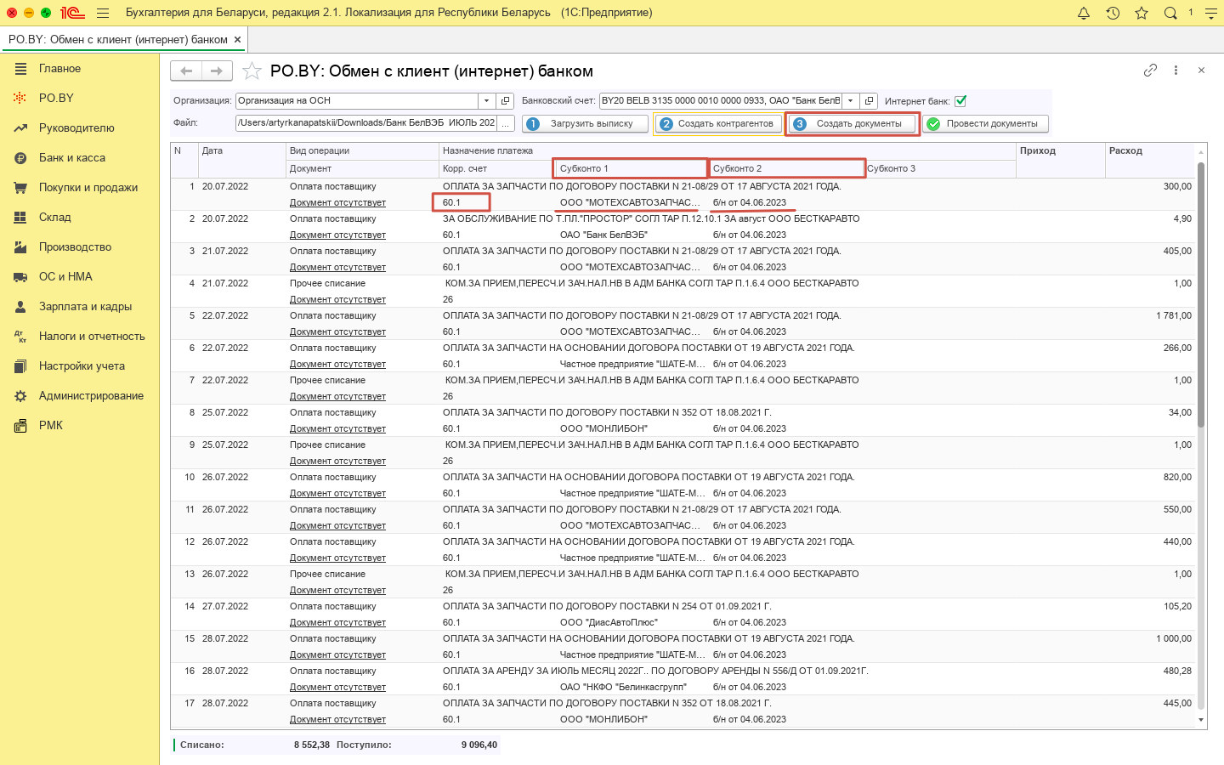Screen dimensions: 1224x765
Task: Select account 26 in row 13
Action: 448,590
